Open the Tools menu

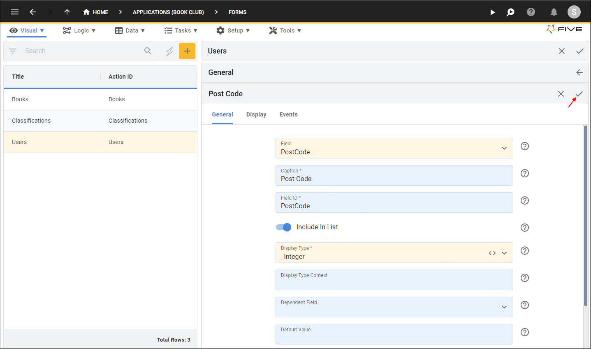(285, 30)
